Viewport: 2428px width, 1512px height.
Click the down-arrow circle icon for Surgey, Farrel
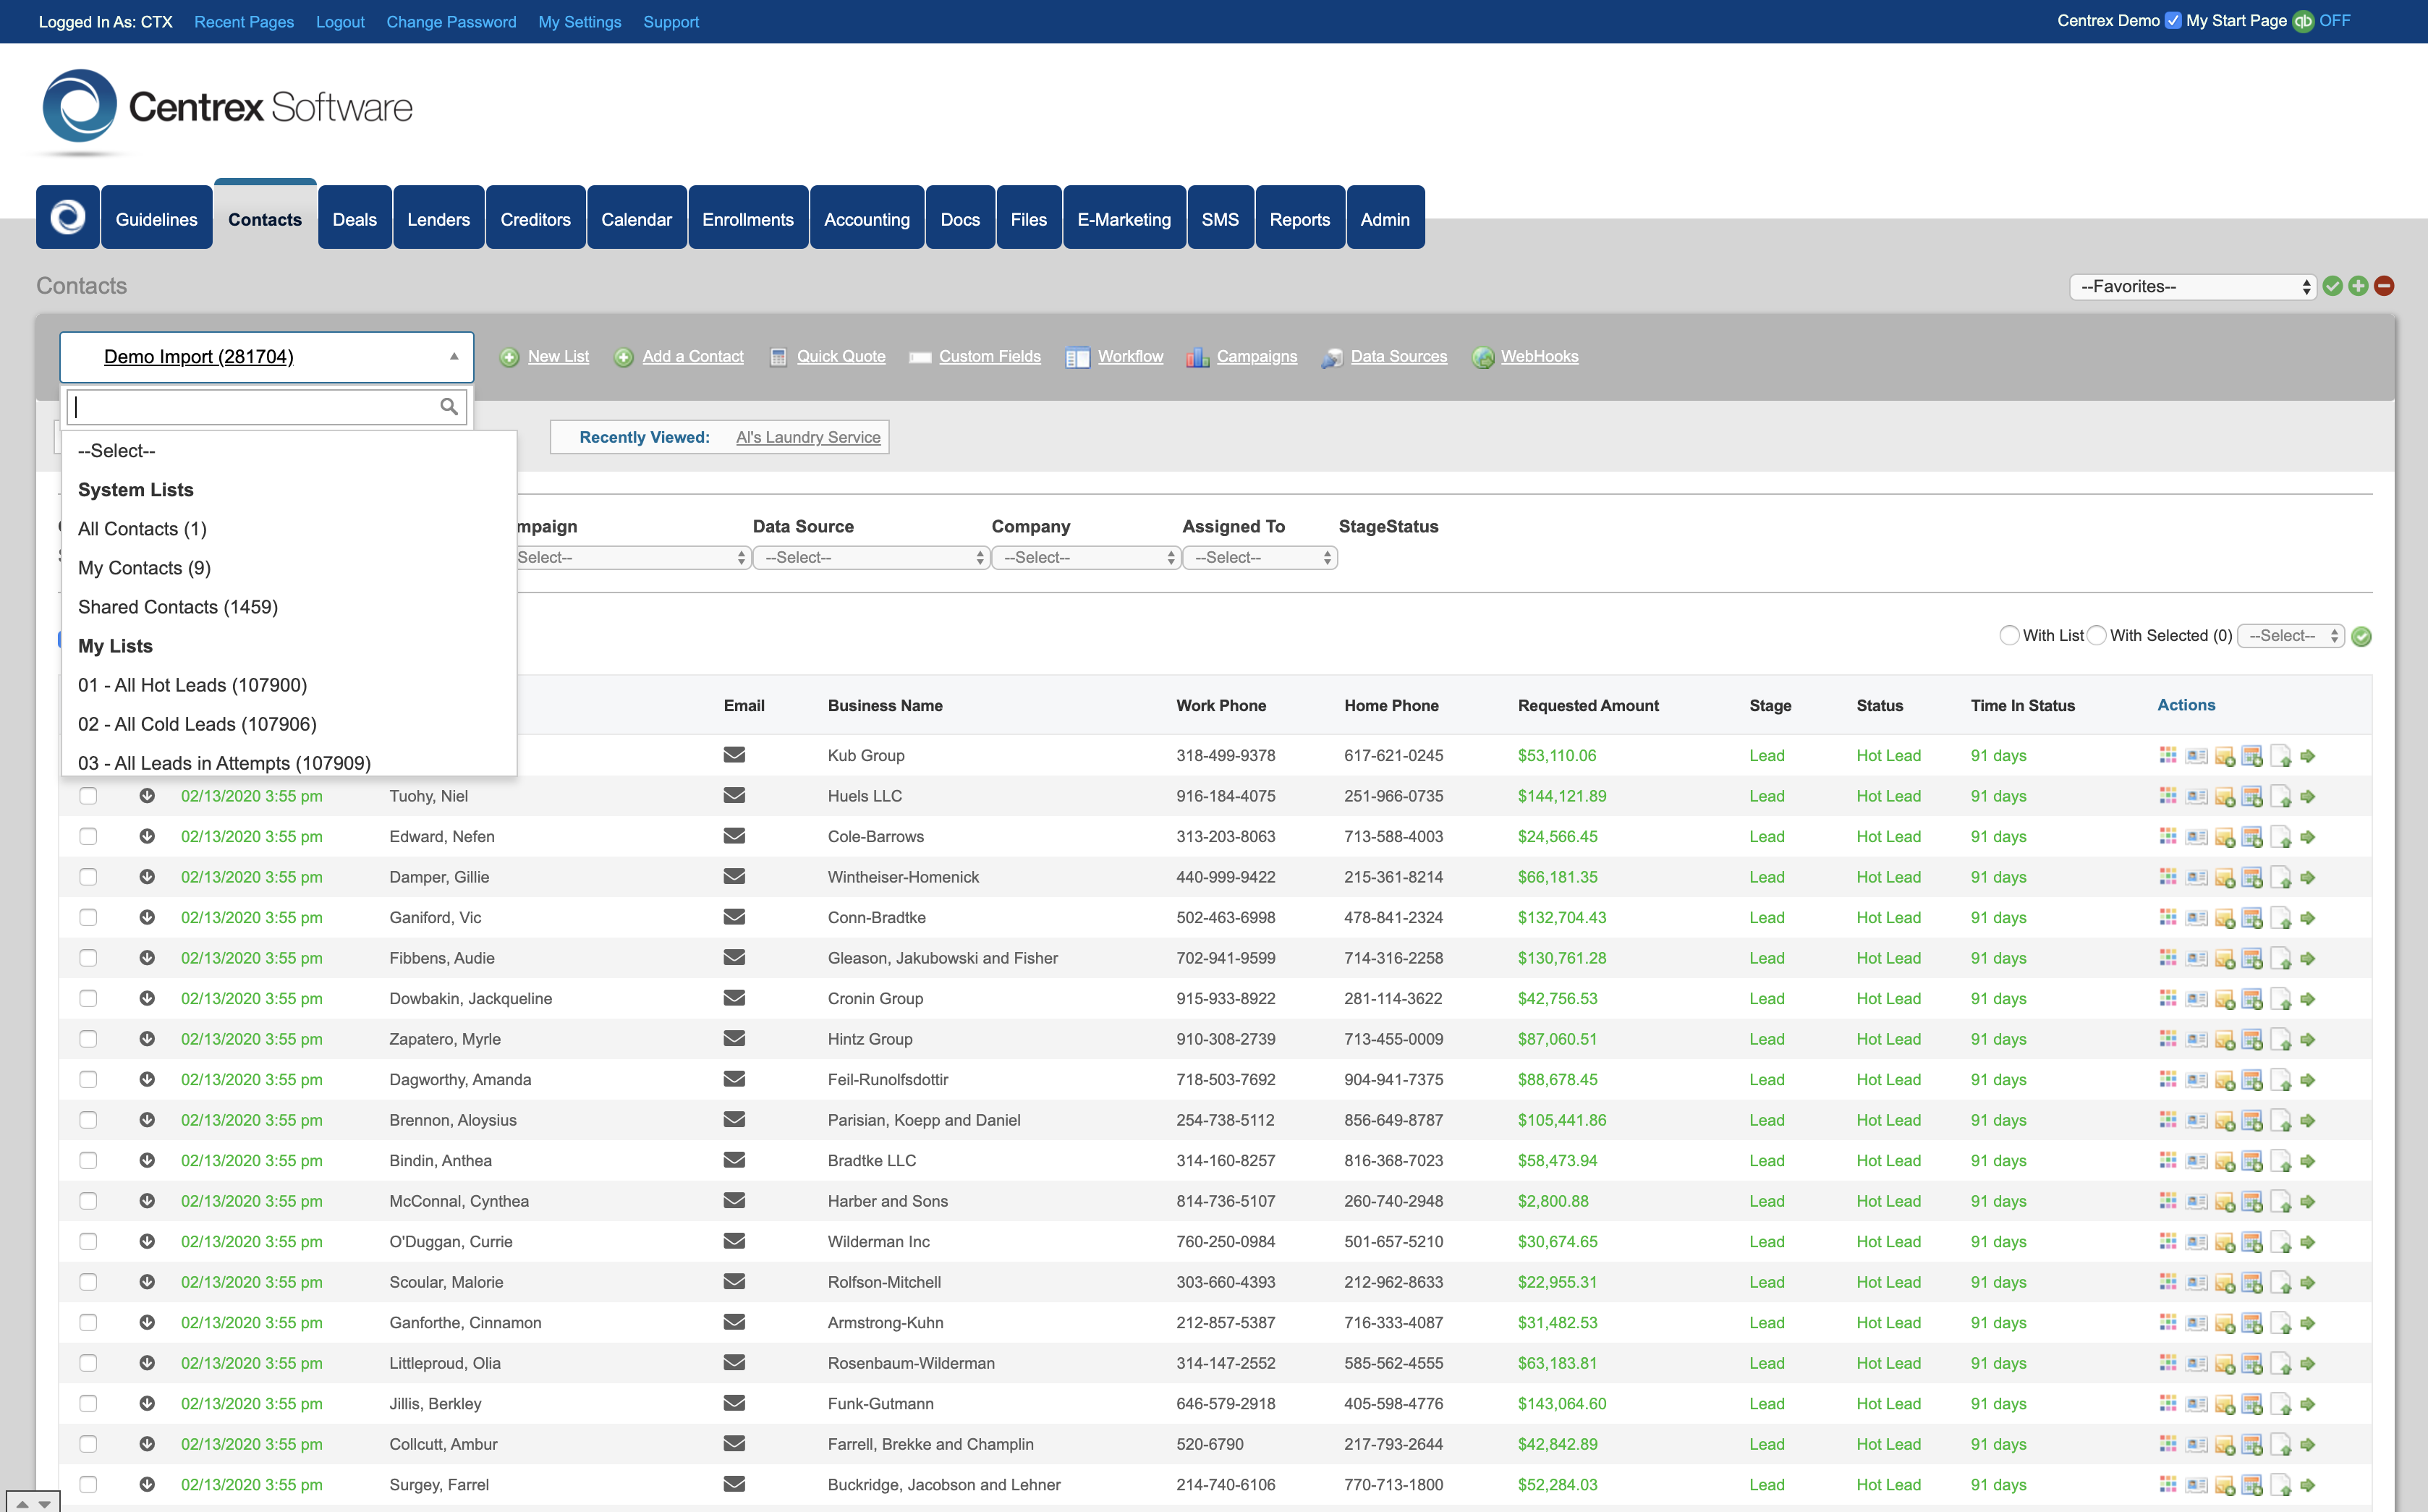coord(147,1484)
